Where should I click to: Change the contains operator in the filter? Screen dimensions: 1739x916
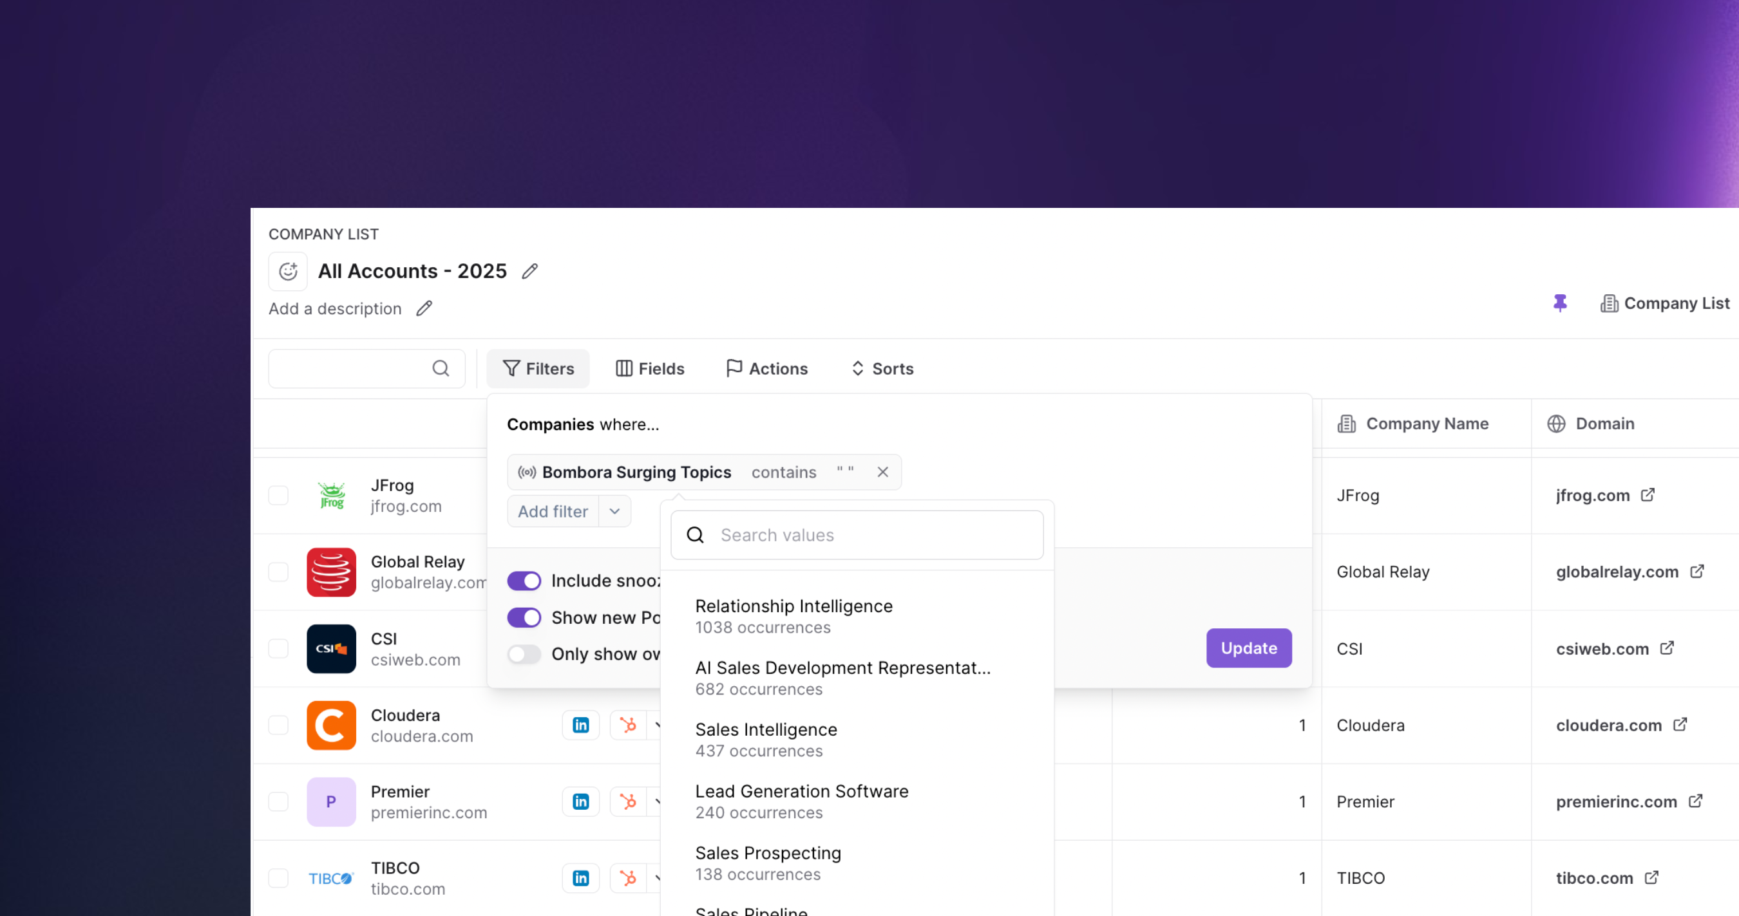click(x=784, y=472)
